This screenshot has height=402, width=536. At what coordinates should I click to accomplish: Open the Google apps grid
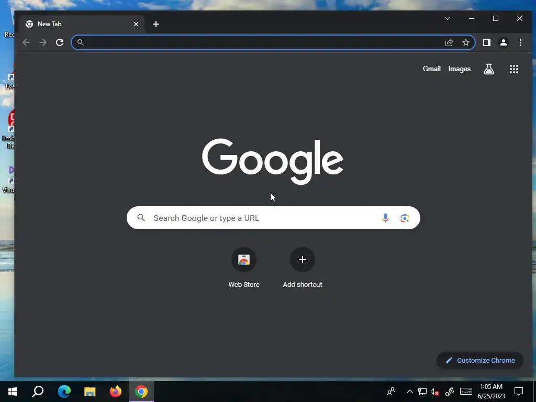(514, 69)
